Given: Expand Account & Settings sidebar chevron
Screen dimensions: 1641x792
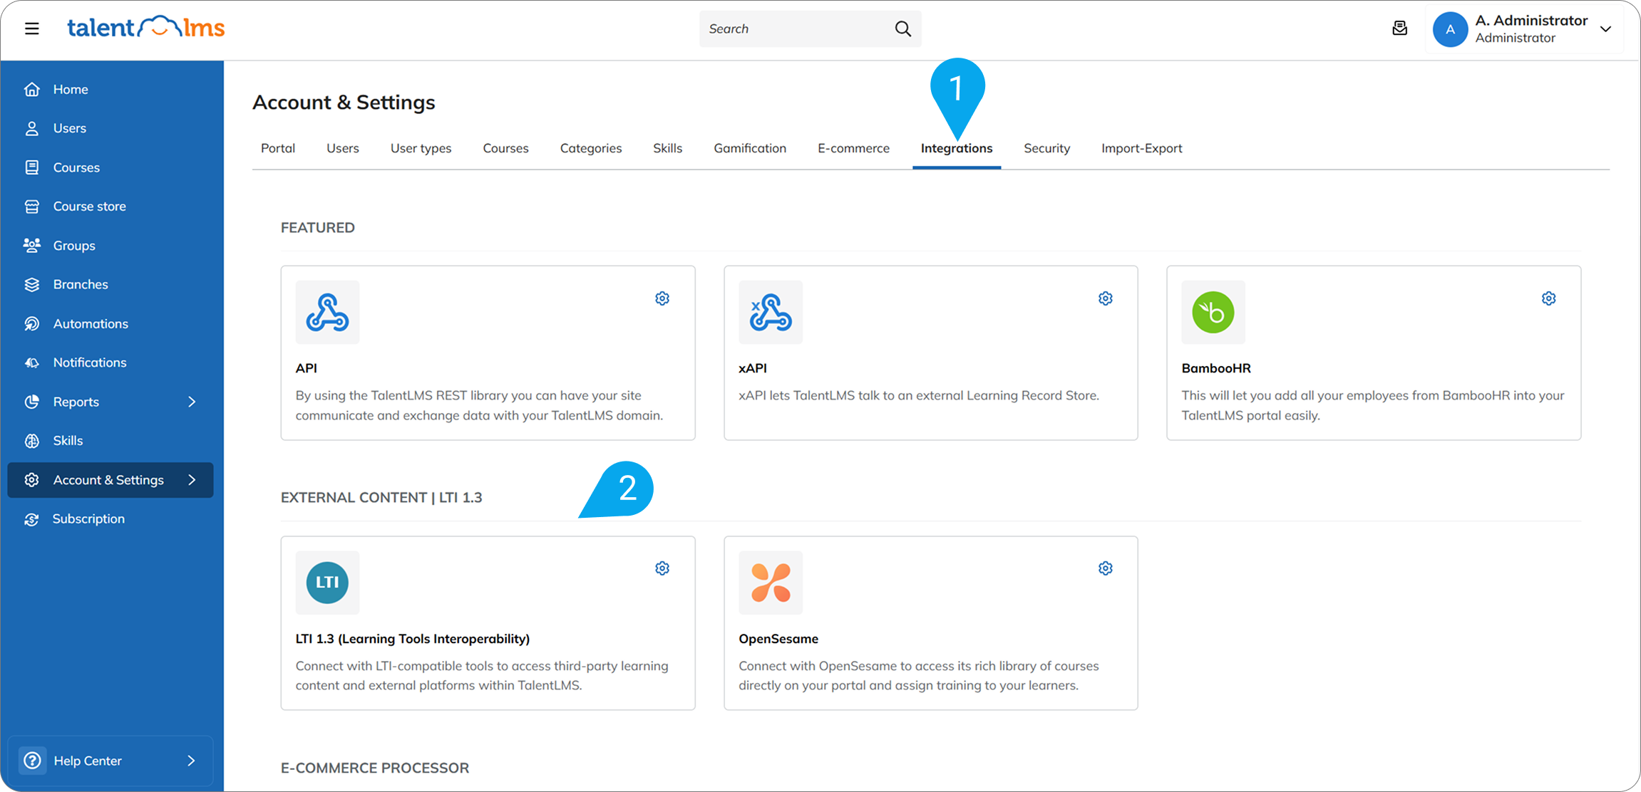Looking at the screenshot, I should [191, 480].
